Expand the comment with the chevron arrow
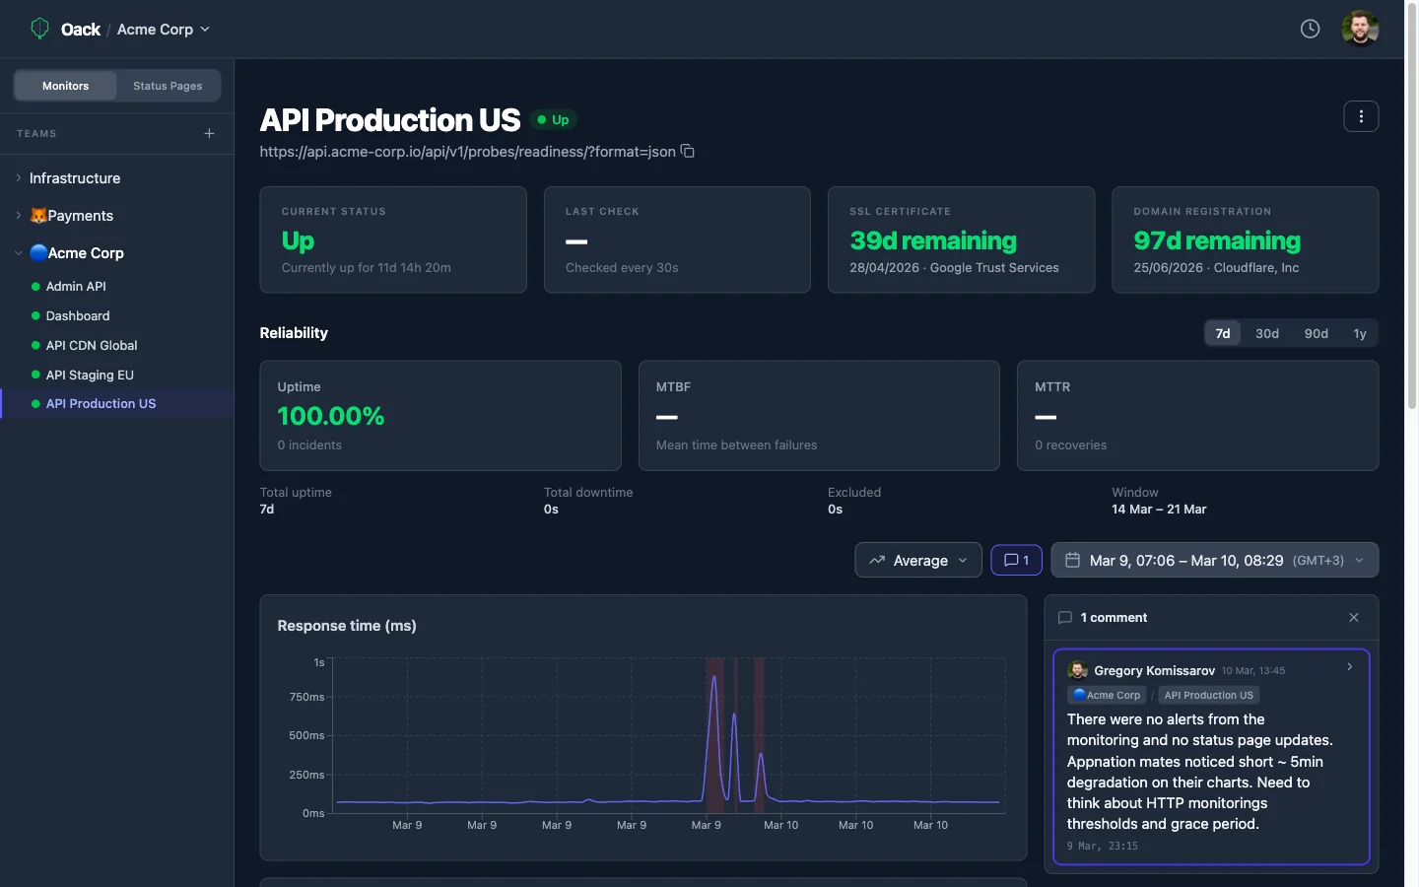Image resolution: width=1419 pixels, height=887 pixels. coord(1349,667)
